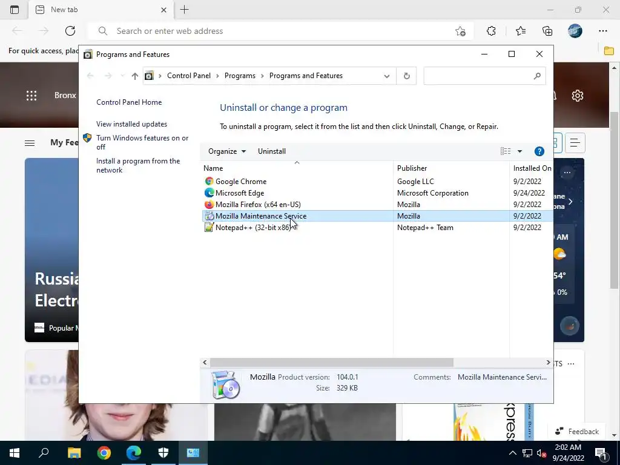Click the Microsoft Edge program icon in list

tap(209, 193)
